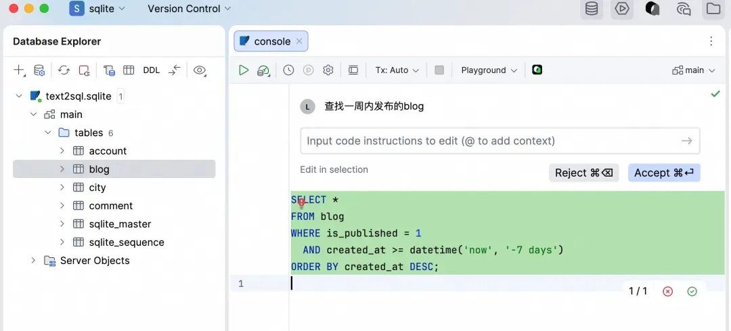
Task: Open the Tx: Auto dropdown
Action: point(397,70)
